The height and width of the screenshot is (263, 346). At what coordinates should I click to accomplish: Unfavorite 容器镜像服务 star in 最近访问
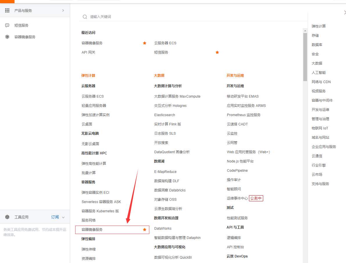coord(145,43)
